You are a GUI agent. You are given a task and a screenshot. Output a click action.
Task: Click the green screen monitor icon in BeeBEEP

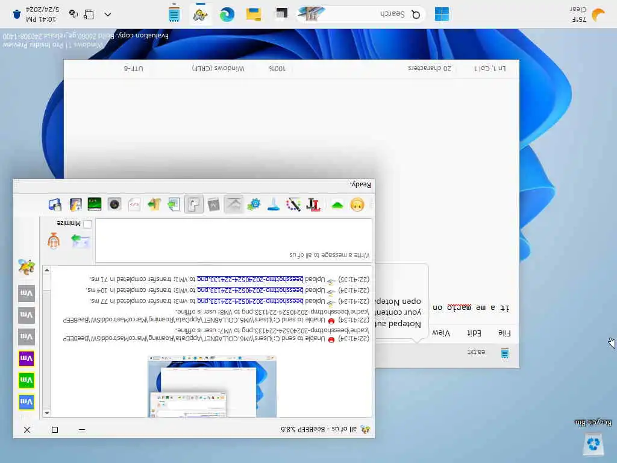point(95,205)
